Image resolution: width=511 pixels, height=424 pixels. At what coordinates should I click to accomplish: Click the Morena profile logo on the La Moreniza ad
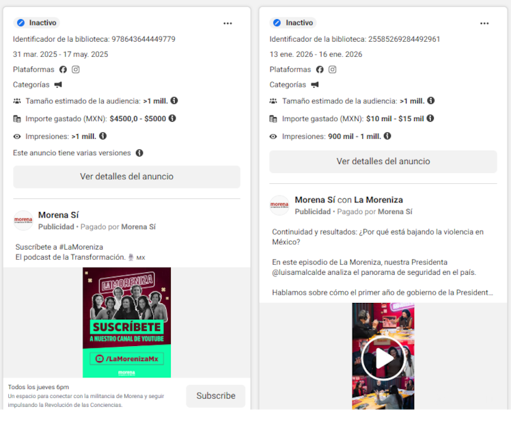pos(279,205)
